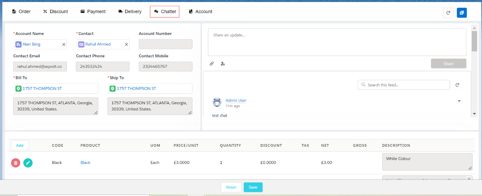The image size is (482, 196).
Task: Open the Admin User post actions dropdown
Action: pyautogui.click(x=459, y=101)
